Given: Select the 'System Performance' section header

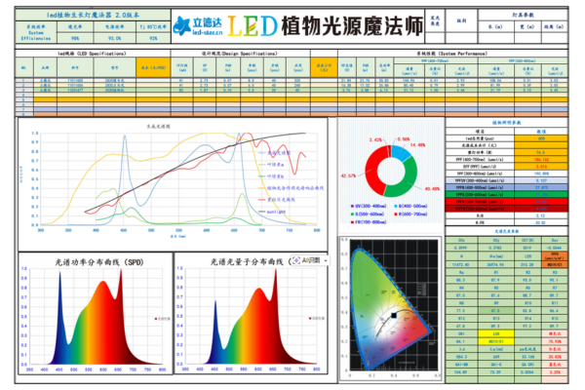Looking at the screenshot, I should pyautogui.click(x=452, y=54).
